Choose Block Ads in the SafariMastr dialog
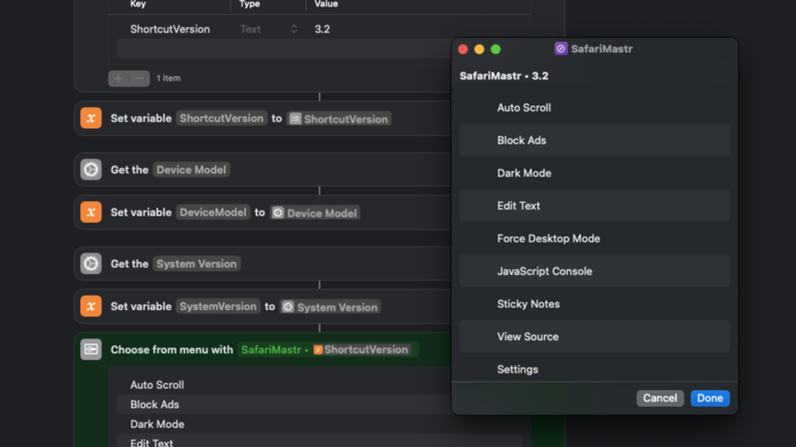Screen dimensions: 796x447 coord(595,141)
